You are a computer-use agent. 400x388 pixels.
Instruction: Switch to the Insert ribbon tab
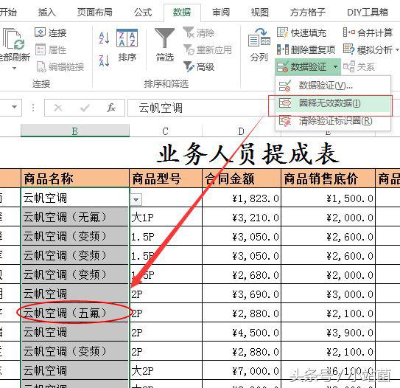(47, 12)
